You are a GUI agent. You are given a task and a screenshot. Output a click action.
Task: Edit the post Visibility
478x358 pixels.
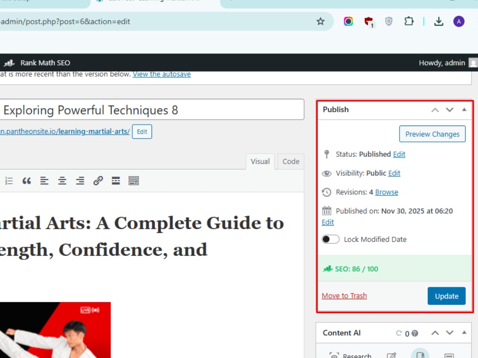click(x=394, y=173)
